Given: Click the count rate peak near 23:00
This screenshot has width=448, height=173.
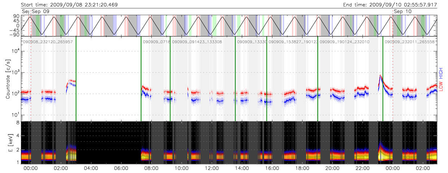Looking at the screenshot, I should click(x=380, y=76).
